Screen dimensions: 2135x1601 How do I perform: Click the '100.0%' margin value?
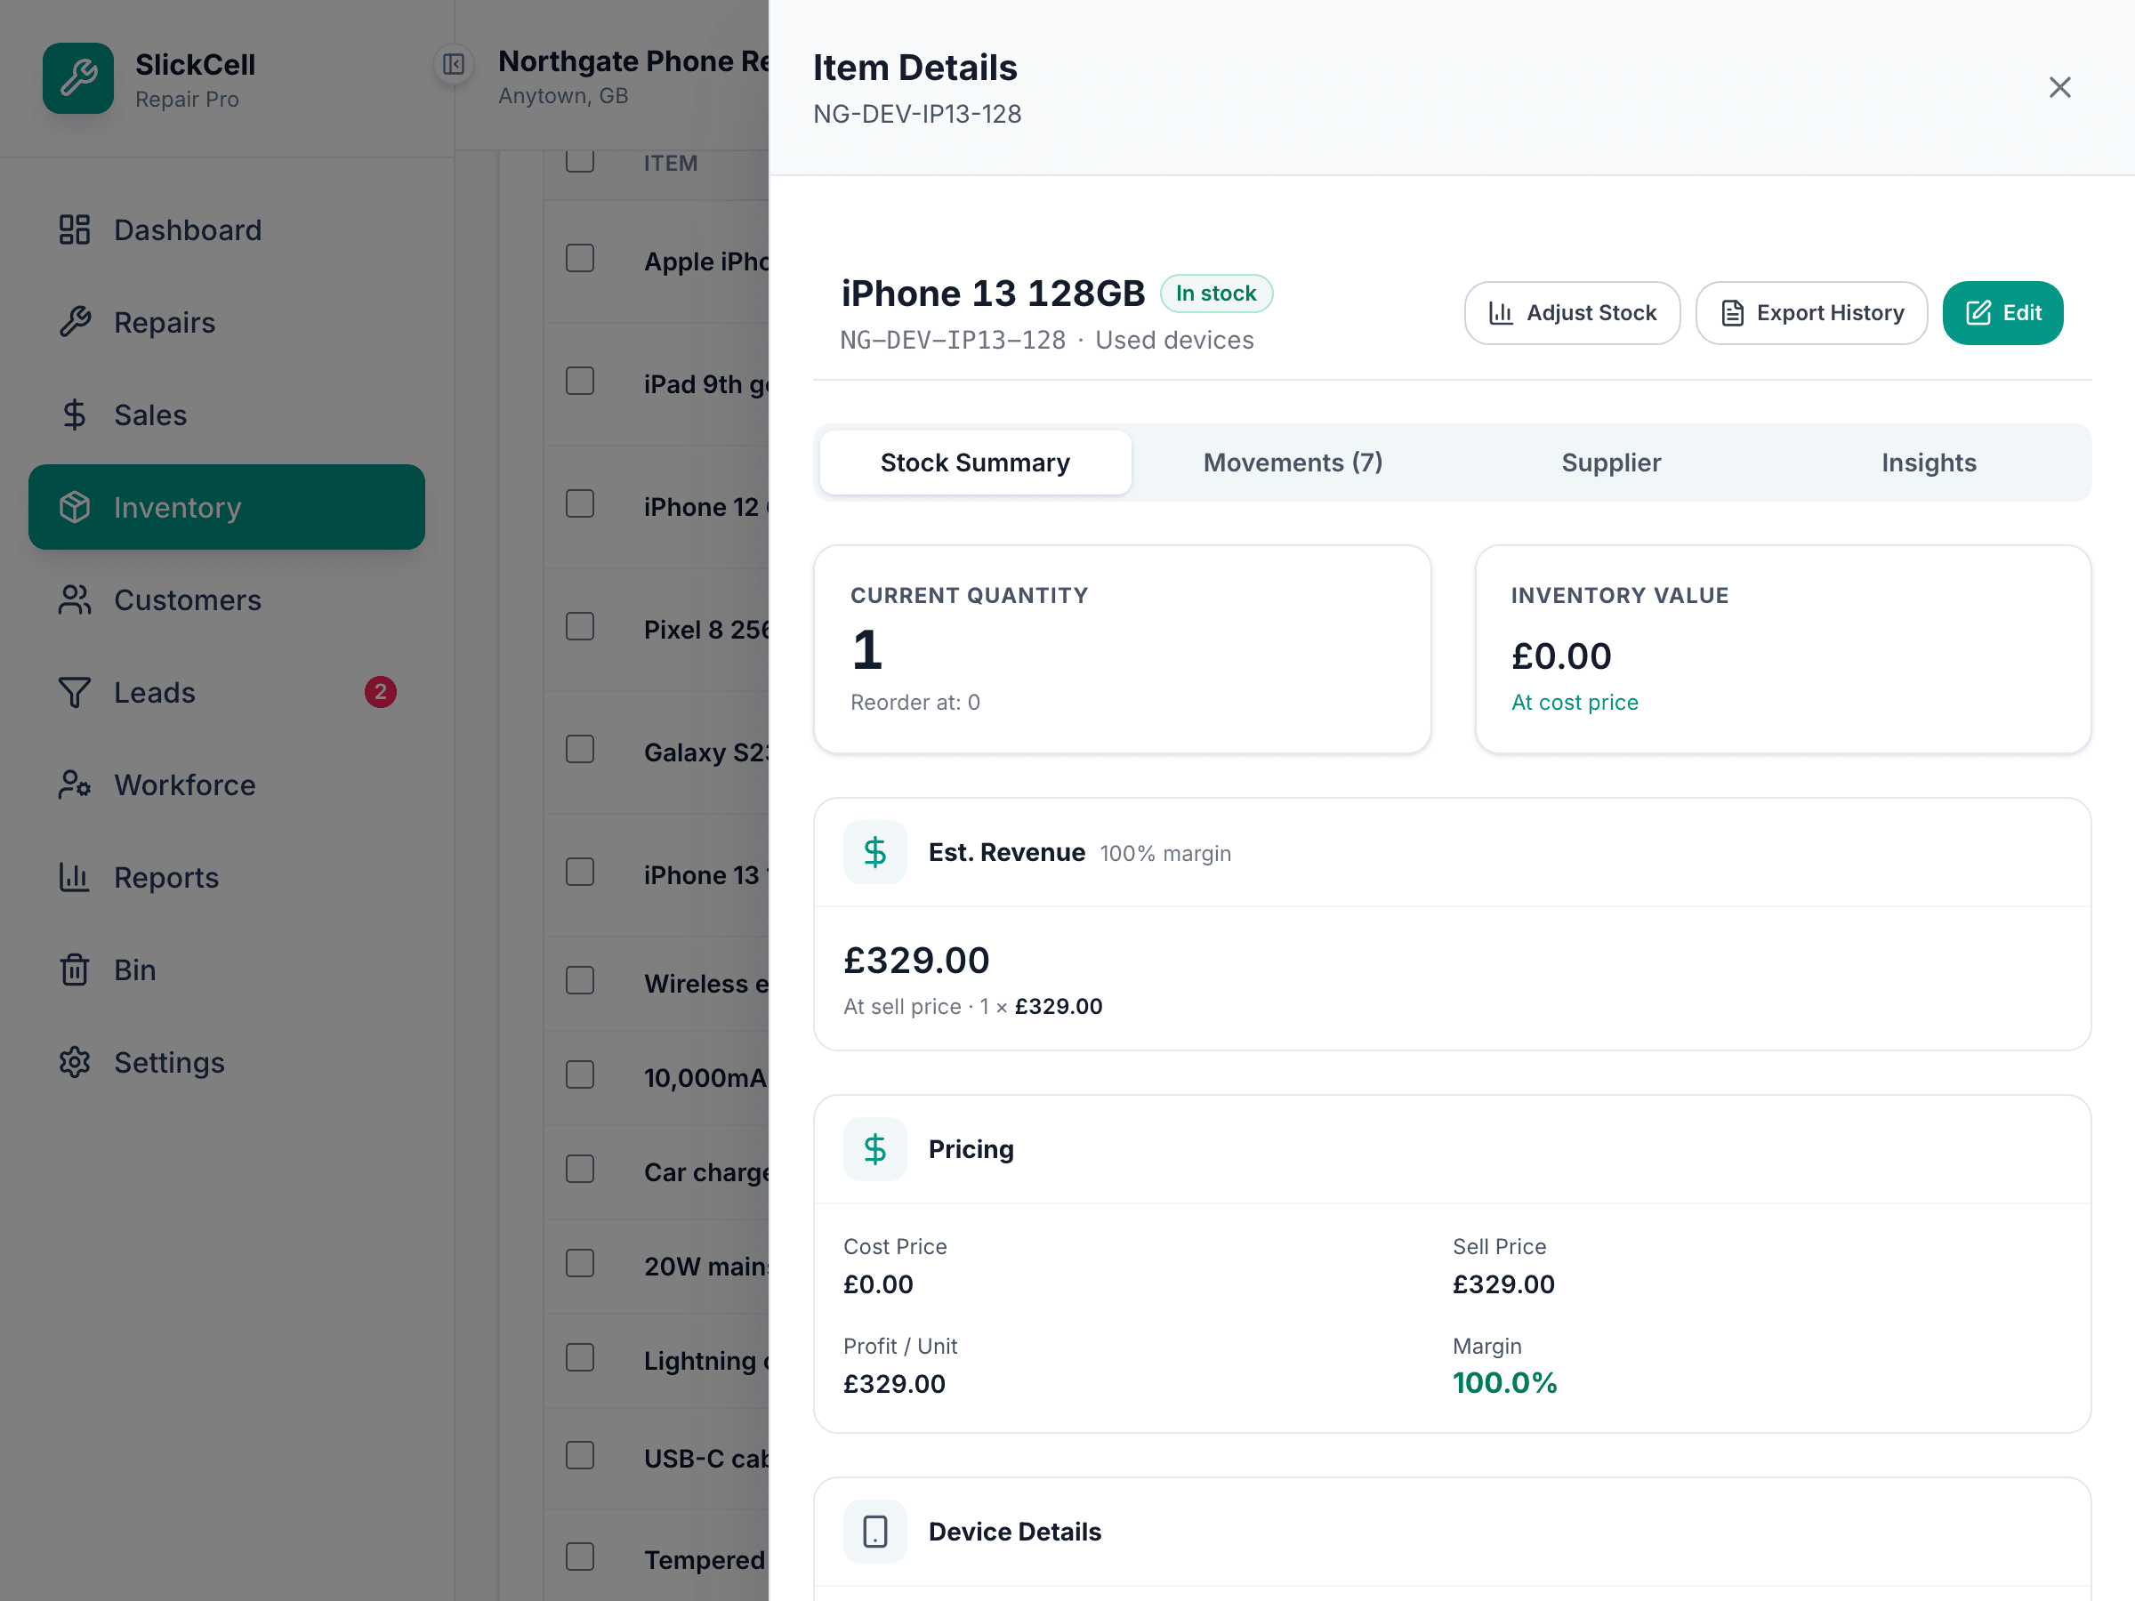(1505, 1383)
